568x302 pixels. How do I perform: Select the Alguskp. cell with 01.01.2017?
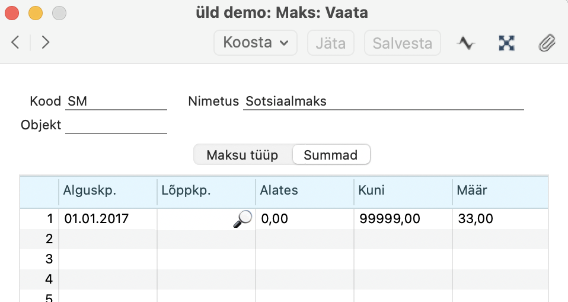tap(108, 218)
